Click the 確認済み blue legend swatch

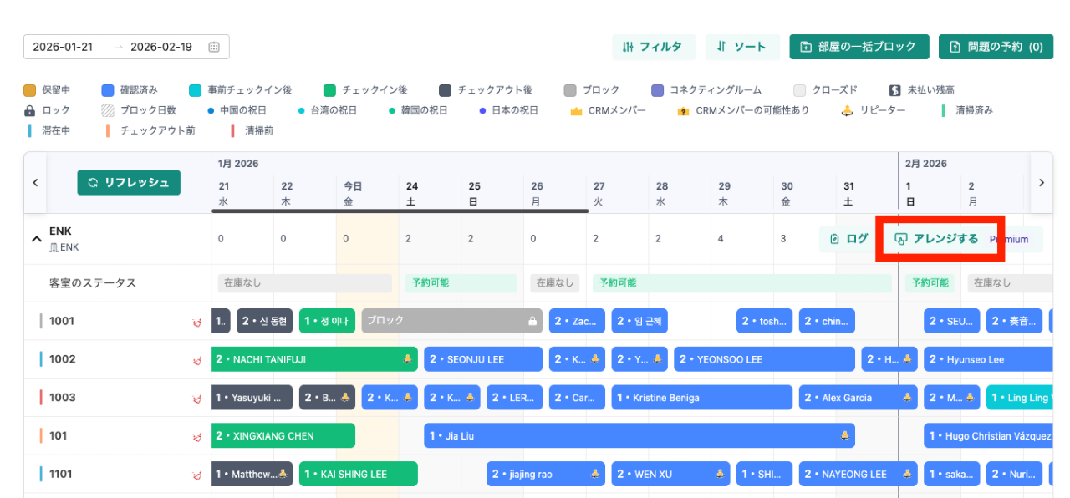[x=107, y=90]
